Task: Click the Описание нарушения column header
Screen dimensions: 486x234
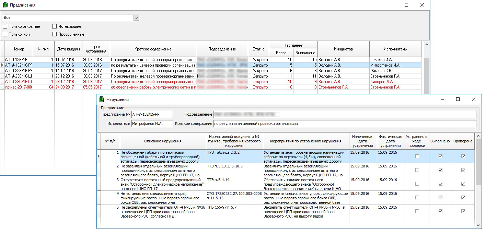Action: (163, 141)
